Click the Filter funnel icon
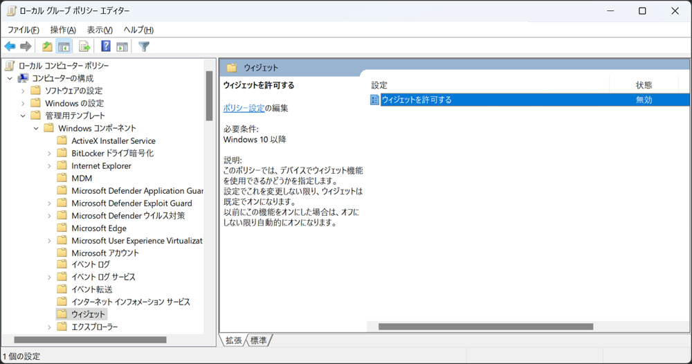The height and width of the screenshot is (364, 692). (144, 46)
